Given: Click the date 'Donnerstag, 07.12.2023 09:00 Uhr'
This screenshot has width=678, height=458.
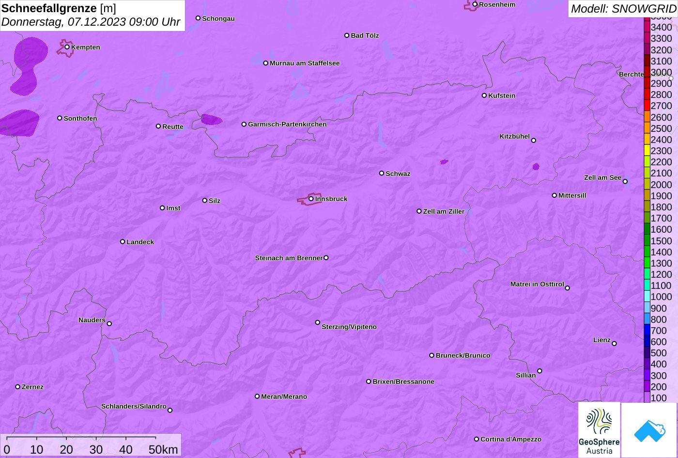Looking at the screenshot, I should coord(91,22).
